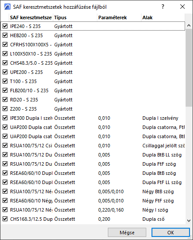The image size is (193, 240).
Task: Click Dupla I szelvény in Alak column
Action: pyautogui.click(x=160, y=118)
